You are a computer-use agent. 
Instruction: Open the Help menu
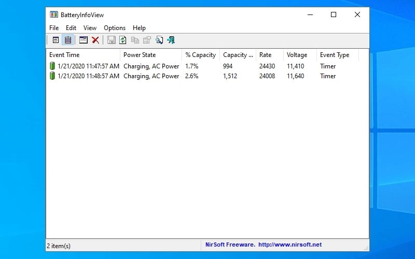click(x=139, y=28)
